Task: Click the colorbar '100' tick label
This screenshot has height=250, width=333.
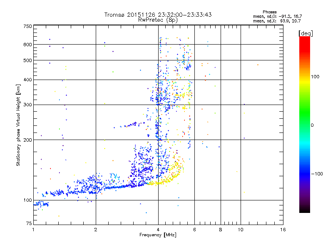Action: tap(315, 77)
